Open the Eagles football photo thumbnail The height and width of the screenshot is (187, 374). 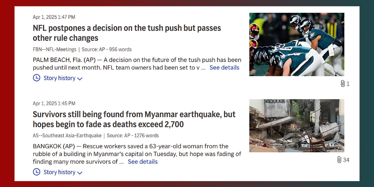297,45
